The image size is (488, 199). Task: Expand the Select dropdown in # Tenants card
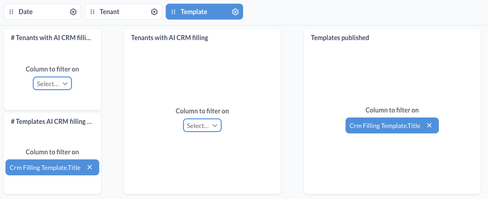[52, 83]
